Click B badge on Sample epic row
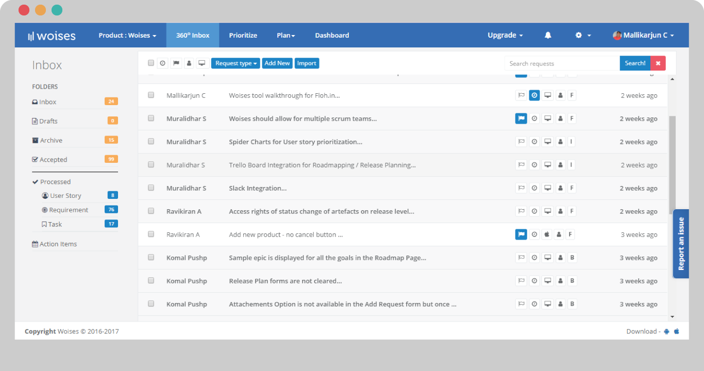Viewport: 704px width, 371px height. (x=572, y=258)
